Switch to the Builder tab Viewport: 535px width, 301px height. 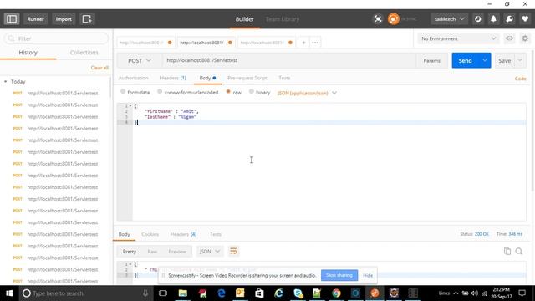(x=245, y=19)
